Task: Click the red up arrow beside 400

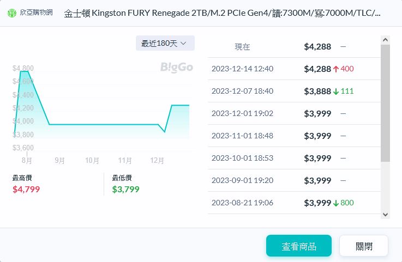Action: coord(336,69)
